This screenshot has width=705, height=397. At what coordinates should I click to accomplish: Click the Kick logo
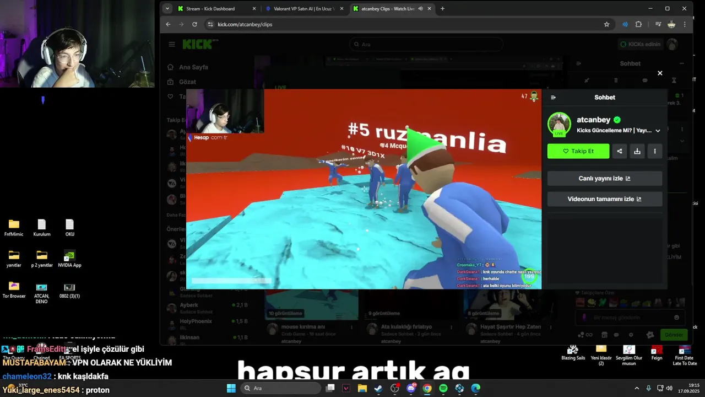(x=197, y=44)
